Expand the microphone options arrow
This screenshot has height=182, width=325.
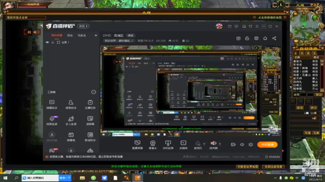204,144
